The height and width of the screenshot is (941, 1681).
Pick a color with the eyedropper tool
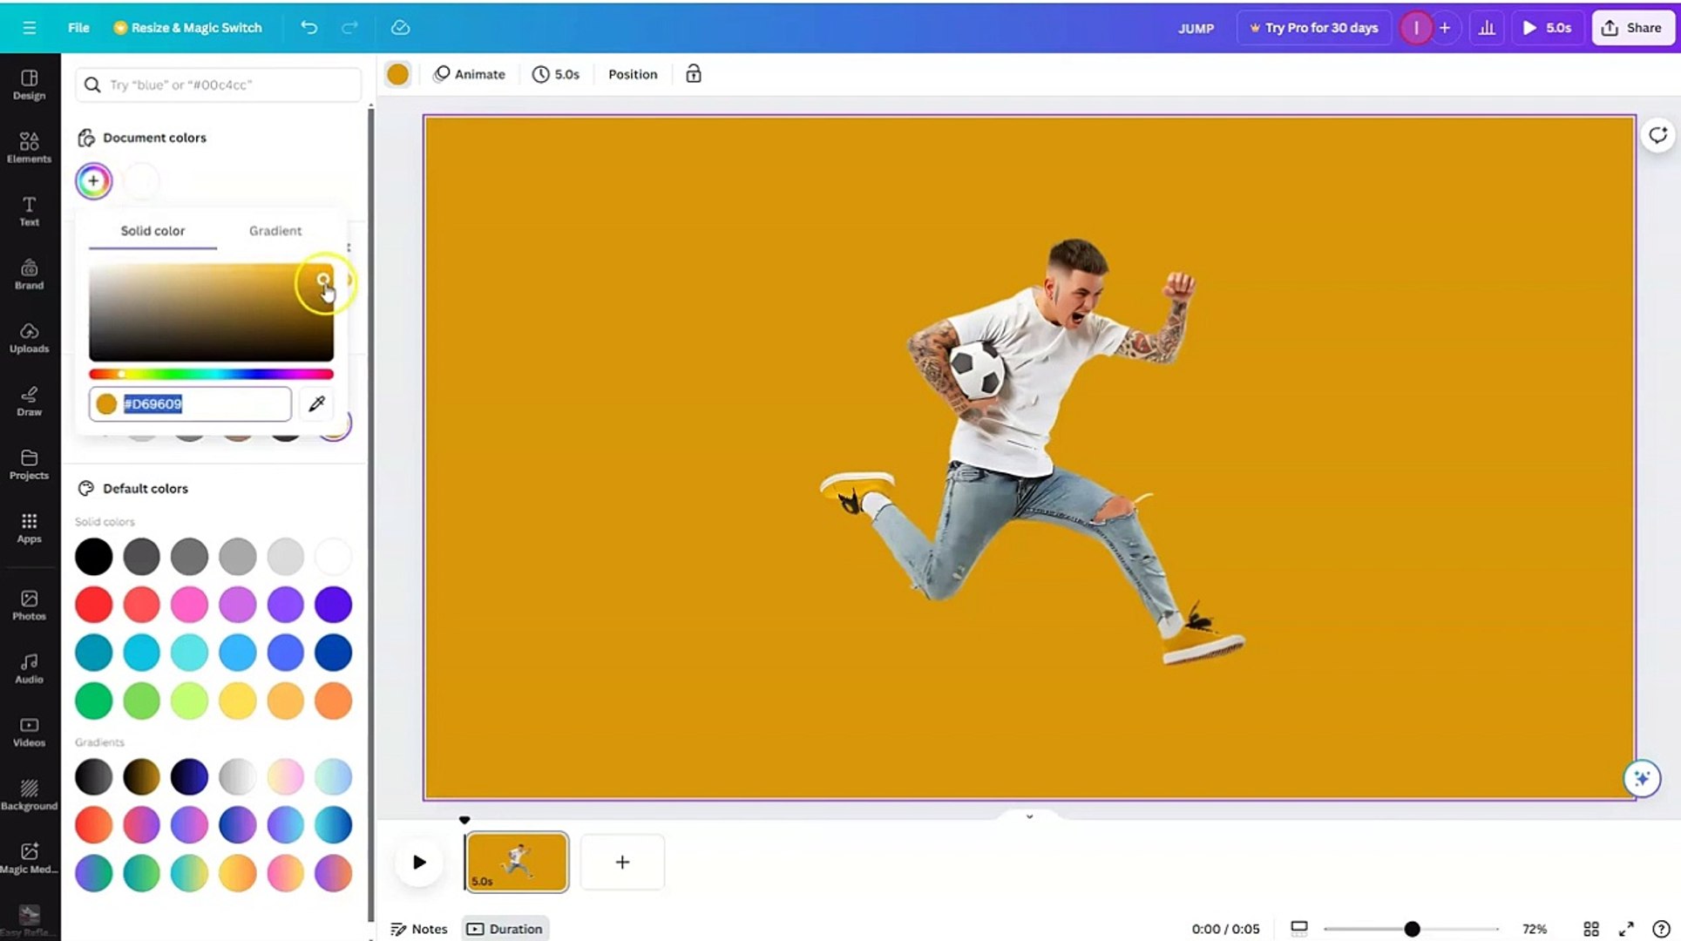click(x=315, y=403)
